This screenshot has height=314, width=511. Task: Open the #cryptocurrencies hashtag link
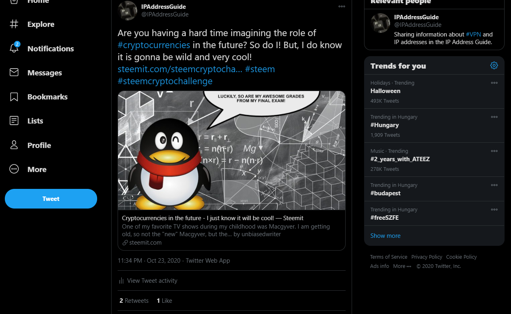point(154,45)
